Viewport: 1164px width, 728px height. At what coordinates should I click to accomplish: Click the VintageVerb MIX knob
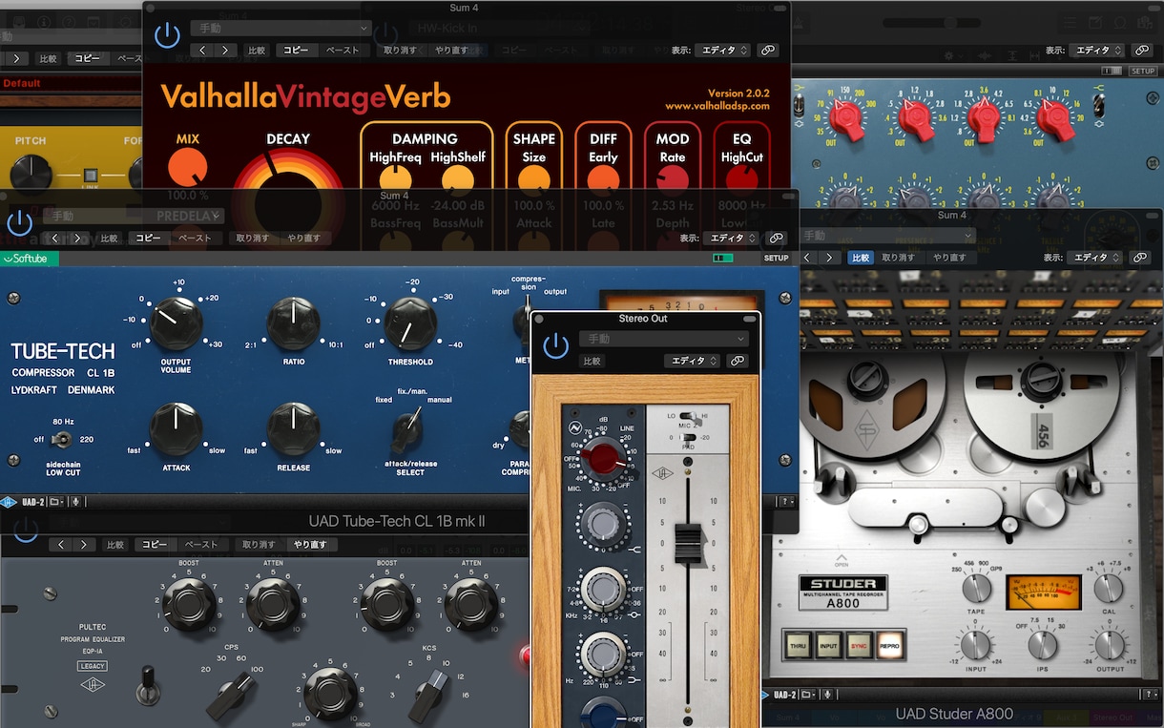click(x=188, y=169)
